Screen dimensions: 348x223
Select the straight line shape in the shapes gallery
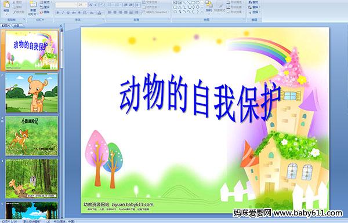coord(184,2)
